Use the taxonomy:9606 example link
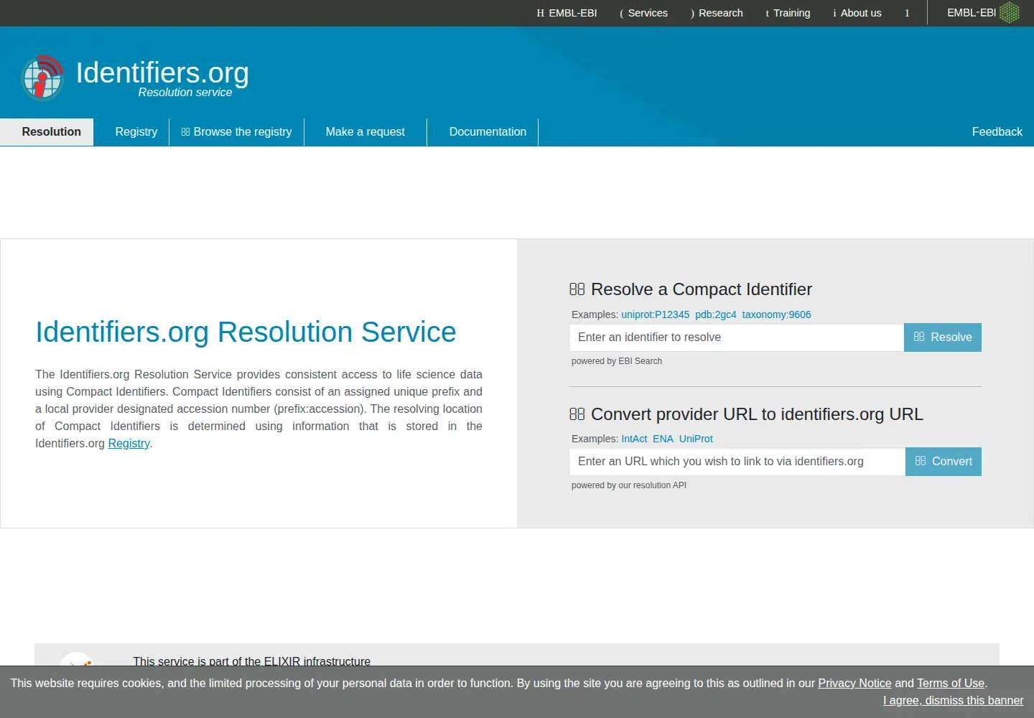This screenshot has width=1034, height=718. tap(777, 314)
